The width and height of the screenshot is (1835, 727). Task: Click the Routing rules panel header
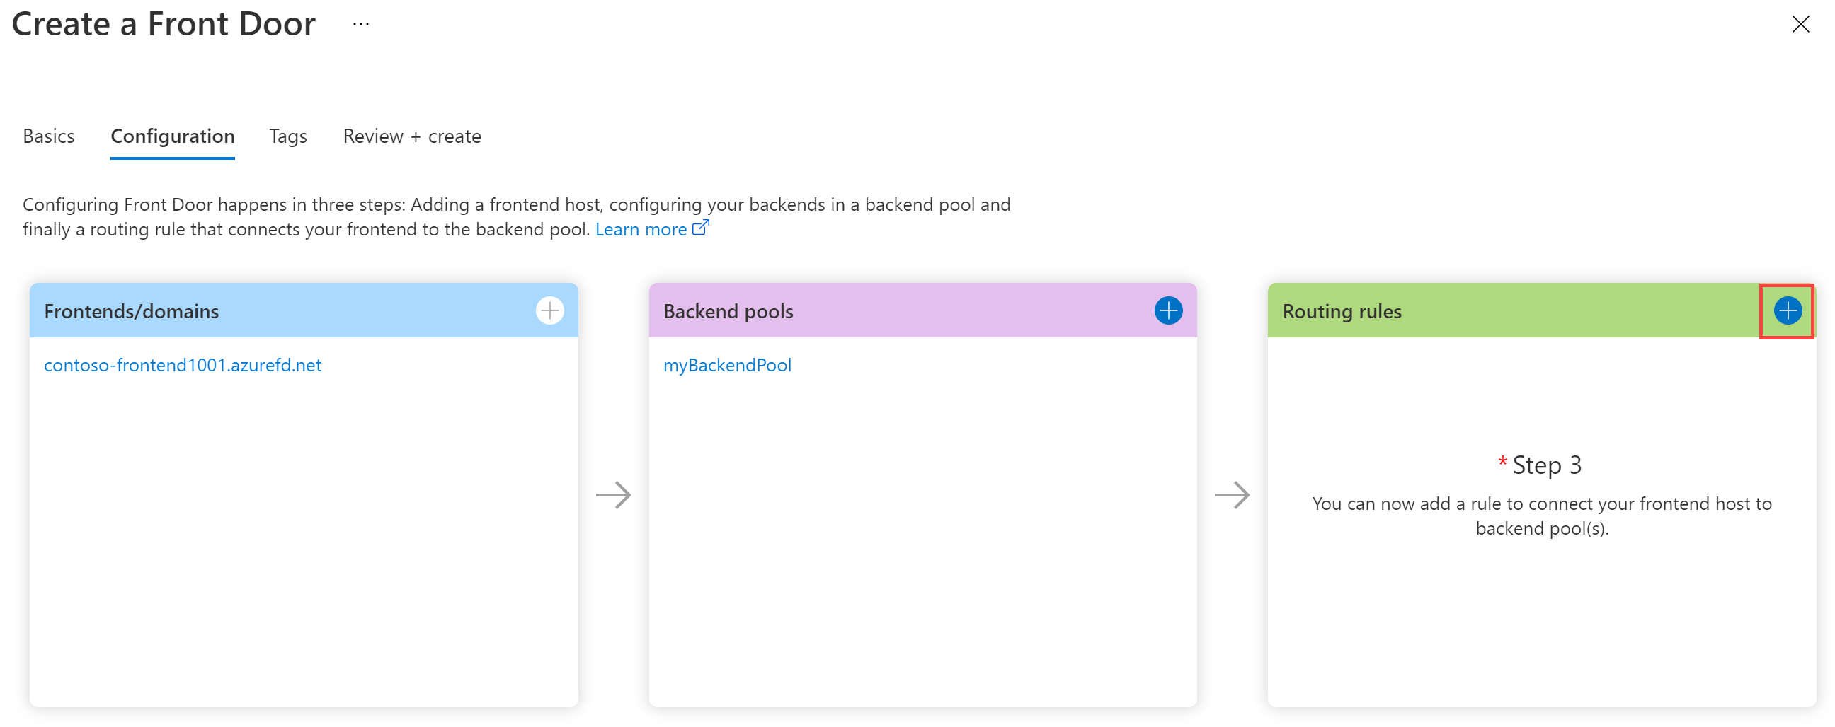(x=1342, y=310)
